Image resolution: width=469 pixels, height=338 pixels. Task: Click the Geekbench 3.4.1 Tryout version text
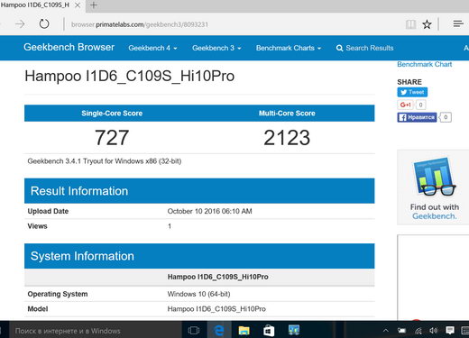click(x=105, y=161)
